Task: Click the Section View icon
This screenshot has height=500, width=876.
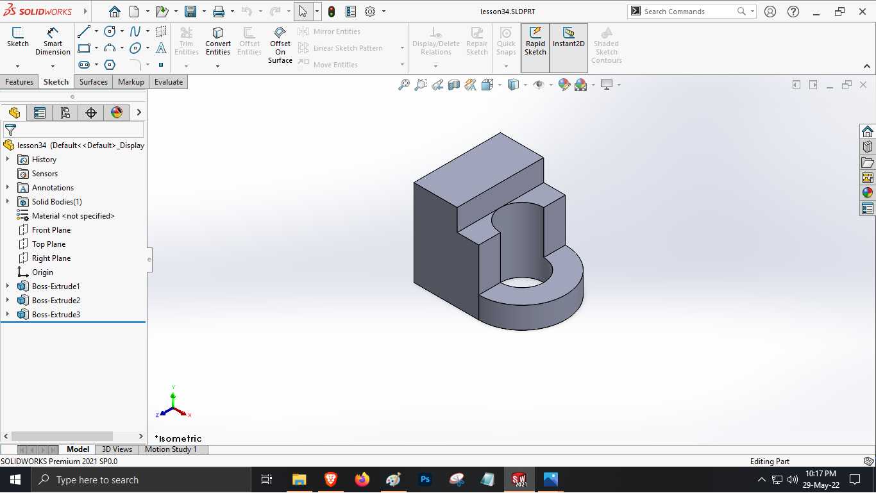Action: coord(454,85)
